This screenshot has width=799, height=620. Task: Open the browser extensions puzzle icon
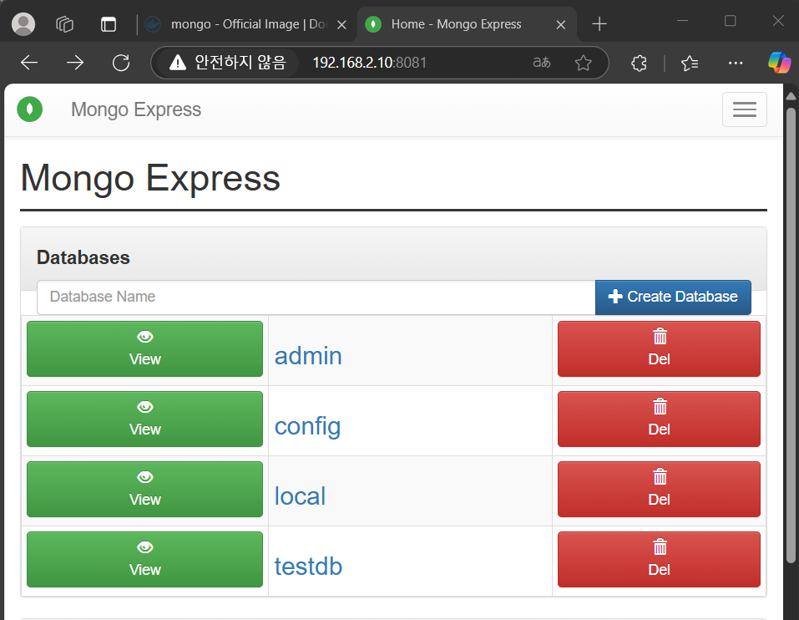click(x=639, y=64)
